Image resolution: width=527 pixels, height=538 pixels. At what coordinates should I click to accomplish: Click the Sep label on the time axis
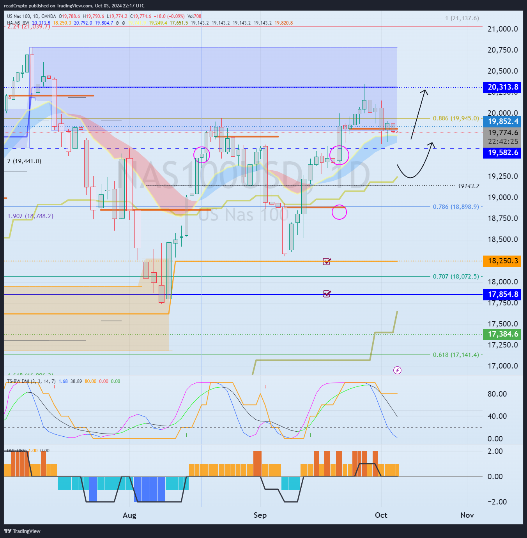pyautogui.click(x=260, y=515)
